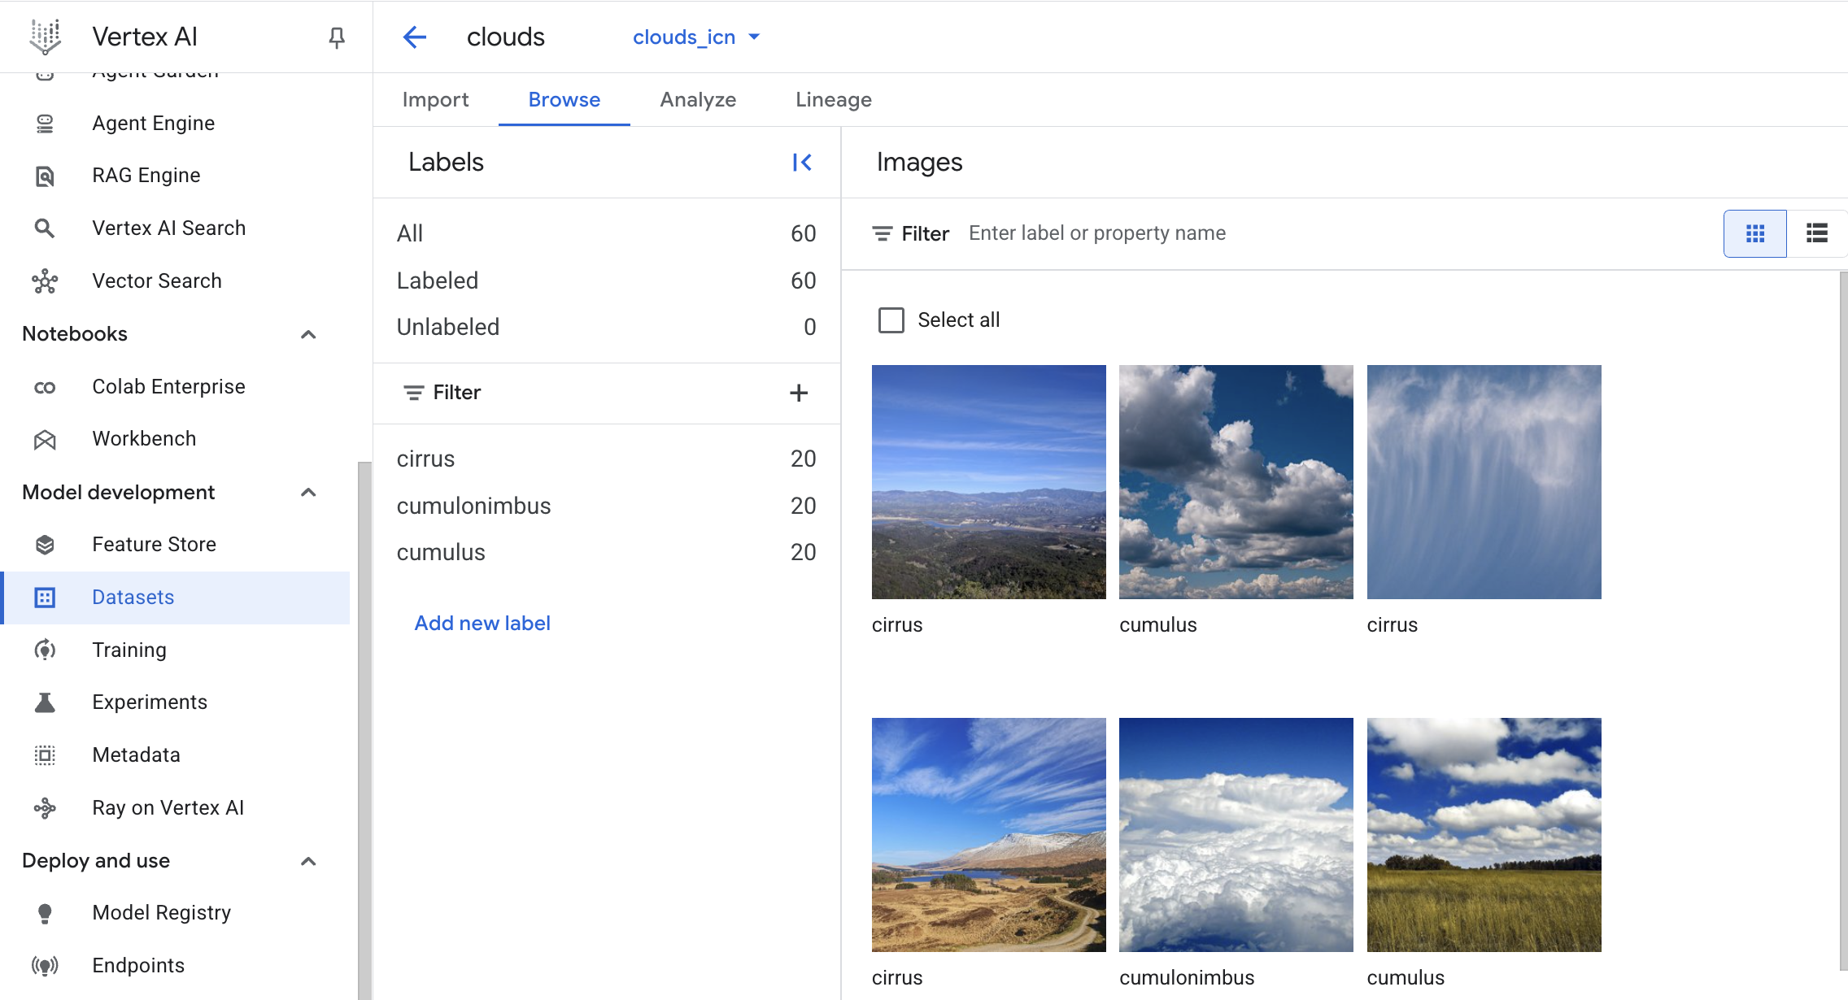
Task: Click the Workbench icon
Action: click(45, 440)
